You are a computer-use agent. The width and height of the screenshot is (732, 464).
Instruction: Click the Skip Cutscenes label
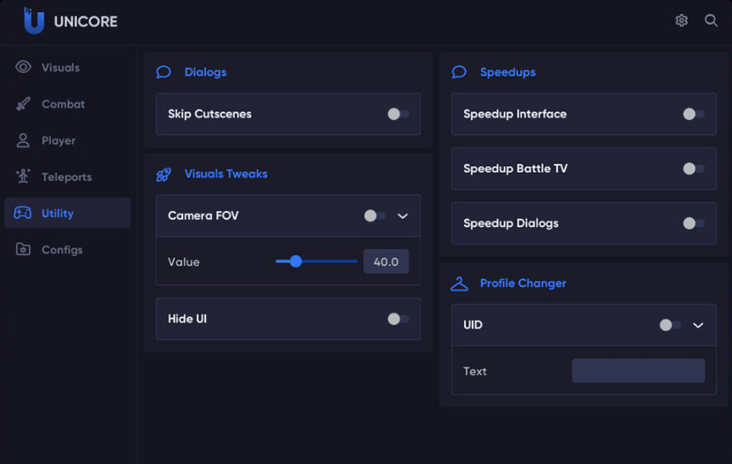[209, 114]
